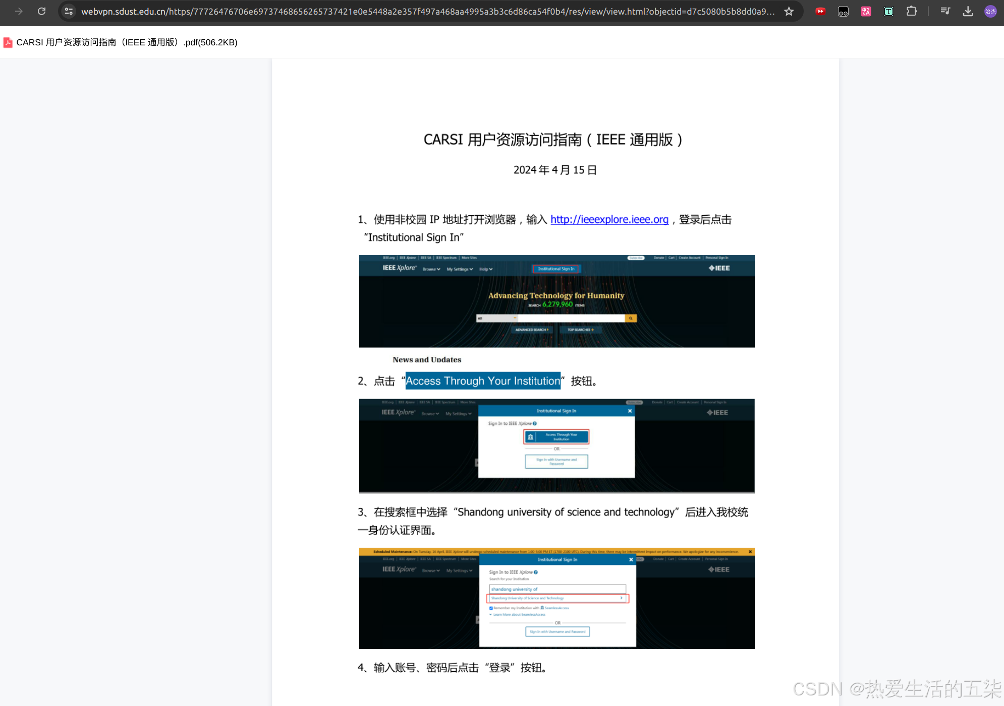
Task: Click the red fast-forward extension icon
Action: pos(820,11)
